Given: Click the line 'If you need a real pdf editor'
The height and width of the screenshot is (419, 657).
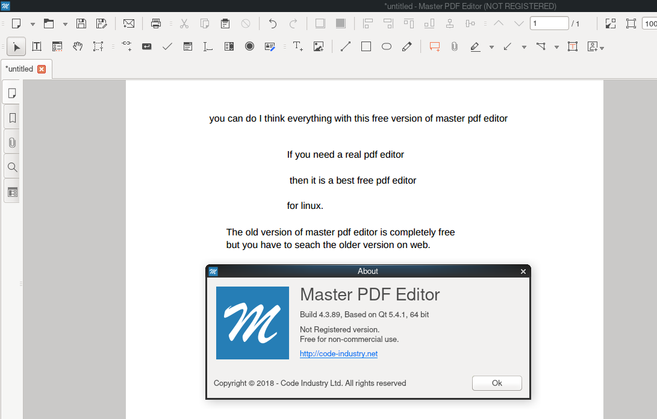Looking at the screenshot, I should point(345,155).
